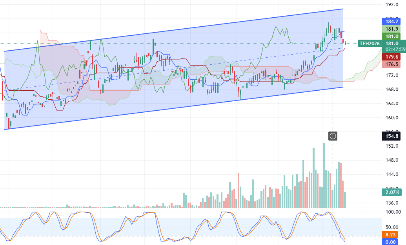Click the 50.00 level on stochastic scale

click(x=392, y=227)
